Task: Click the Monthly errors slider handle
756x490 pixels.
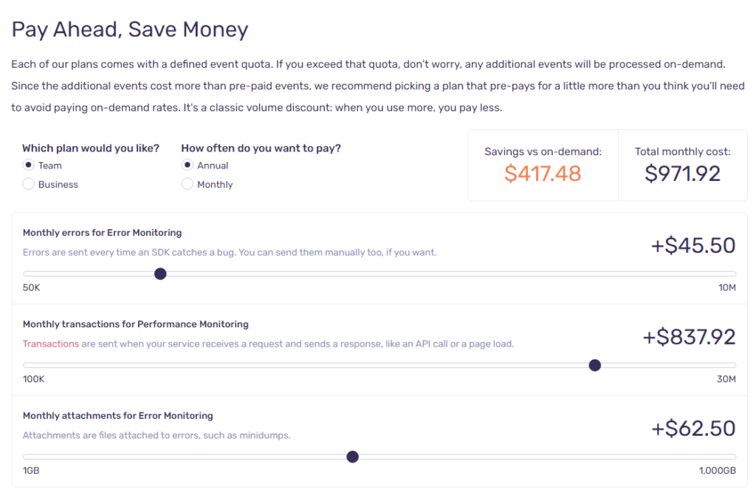Action: [x=160, y=273]
